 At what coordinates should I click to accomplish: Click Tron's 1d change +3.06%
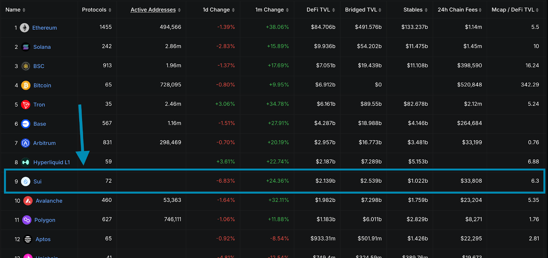coord(225,104)
